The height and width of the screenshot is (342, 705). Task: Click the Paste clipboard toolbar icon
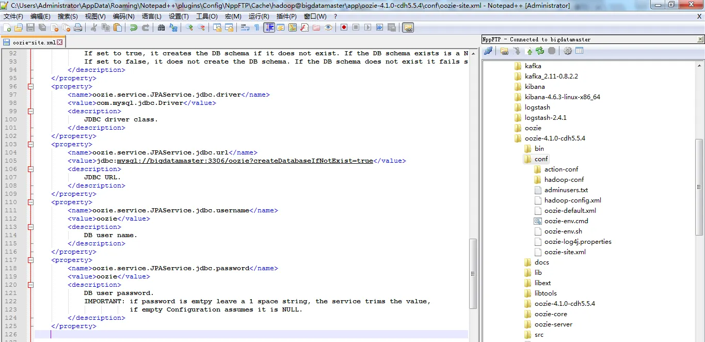pyautogui.click(x=117, y=27)
